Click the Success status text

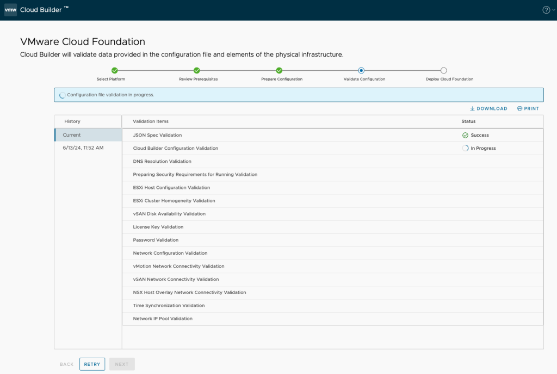point(480,135)
